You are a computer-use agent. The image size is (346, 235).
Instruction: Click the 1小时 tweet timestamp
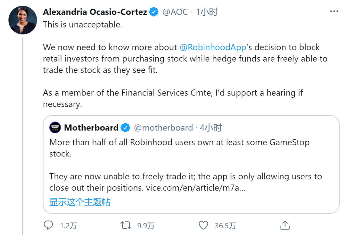207,12
